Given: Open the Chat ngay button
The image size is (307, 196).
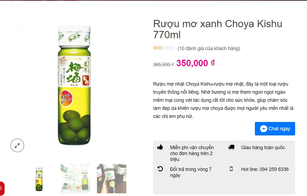Looking at the screenshot, I should [275, 129].
